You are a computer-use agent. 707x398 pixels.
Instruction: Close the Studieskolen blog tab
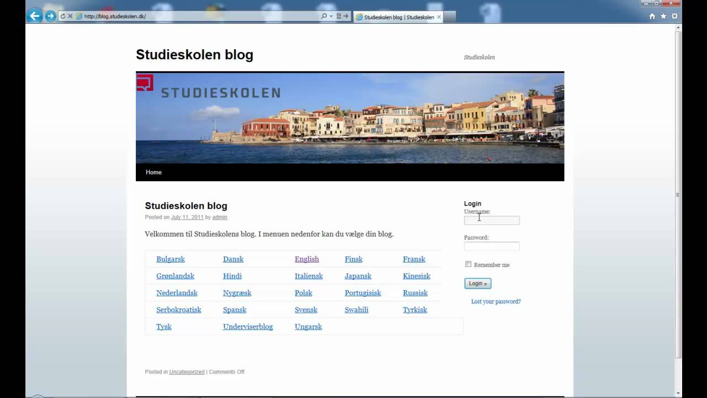coord(439,17)
